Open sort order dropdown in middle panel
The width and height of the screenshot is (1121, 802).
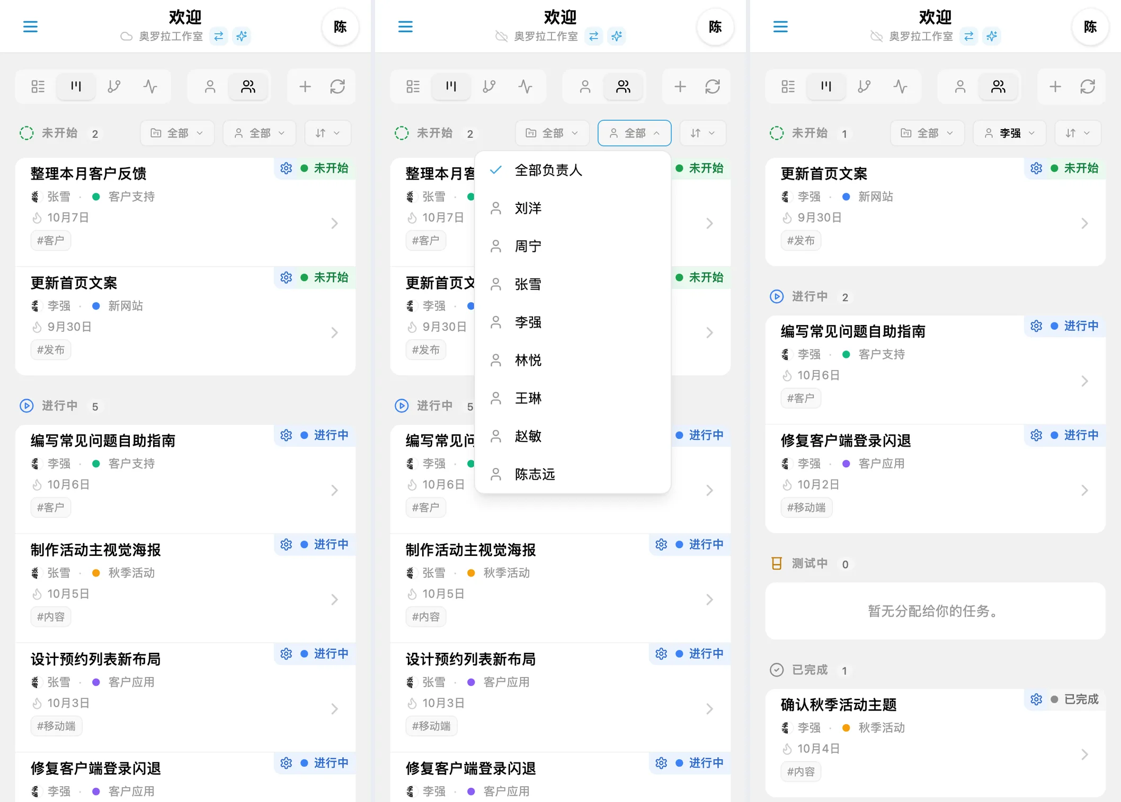(703, 133)
